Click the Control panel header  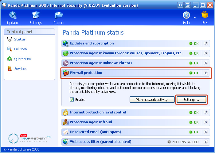click(29, 32)
